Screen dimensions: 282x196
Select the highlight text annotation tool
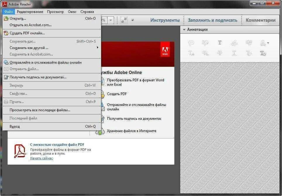pos(205,43)
